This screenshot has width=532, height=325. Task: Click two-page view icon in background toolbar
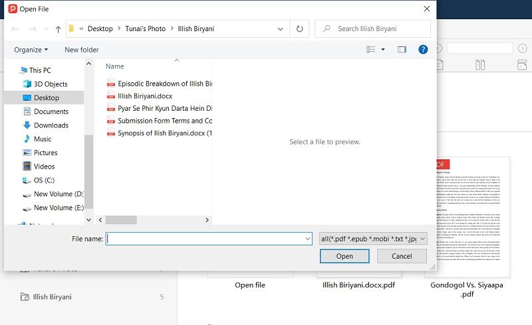point(480,64)
